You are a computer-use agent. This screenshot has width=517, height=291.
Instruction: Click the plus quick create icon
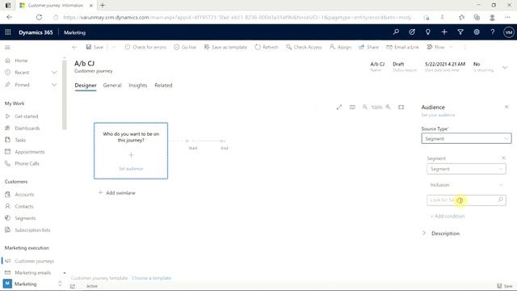coord(444,32)
